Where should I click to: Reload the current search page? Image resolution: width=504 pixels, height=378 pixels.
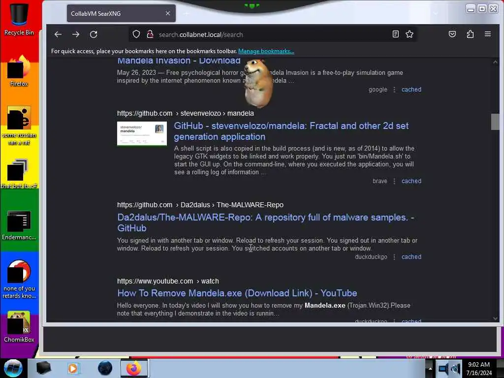coord(94,34)
